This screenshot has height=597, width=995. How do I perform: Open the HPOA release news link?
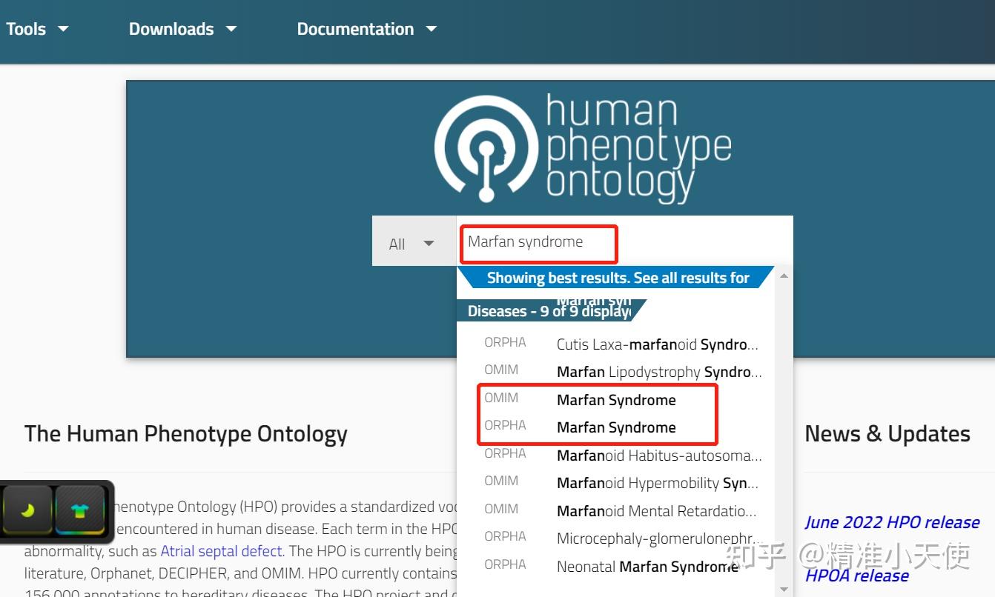(856, 576)
